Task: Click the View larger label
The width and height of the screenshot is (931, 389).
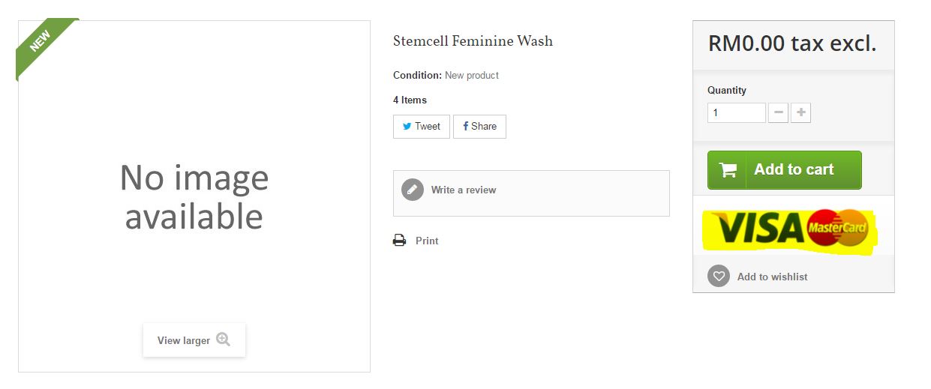Action: (x=183, y=341)
